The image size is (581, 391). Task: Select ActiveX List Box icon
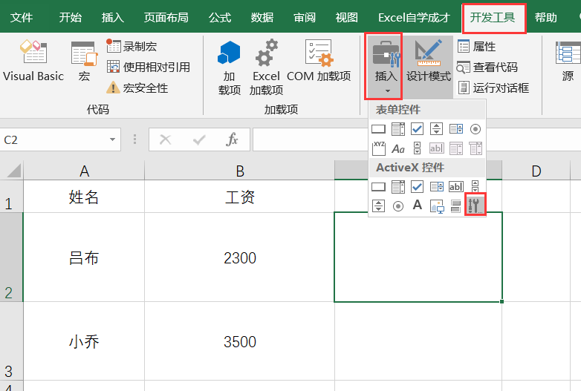pos(437,187)
